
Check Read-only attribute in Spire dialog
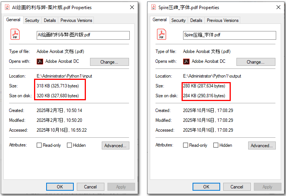(186, 145)
